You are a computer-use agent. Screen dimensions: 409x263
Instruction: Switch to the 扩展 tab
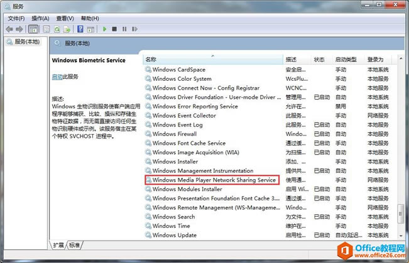[x=58, y=245]
